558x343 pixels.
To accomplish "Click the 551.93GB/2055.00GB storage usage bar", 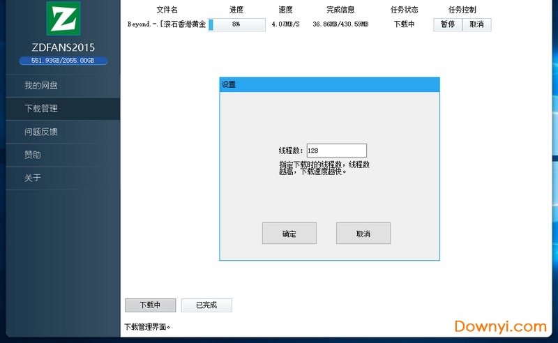I will click(63, 61).
